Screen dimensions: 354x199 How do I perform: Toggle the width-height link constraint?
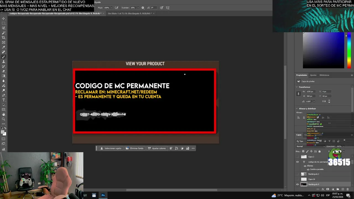click(x=298, y=94)
